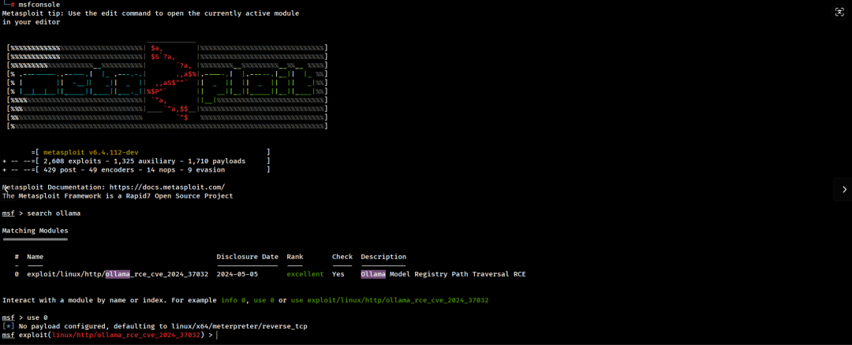The width and height of the screenshot is (852, 345).
Task: Click the '2024-05-05' disclosure date
Action: (237, 274)
